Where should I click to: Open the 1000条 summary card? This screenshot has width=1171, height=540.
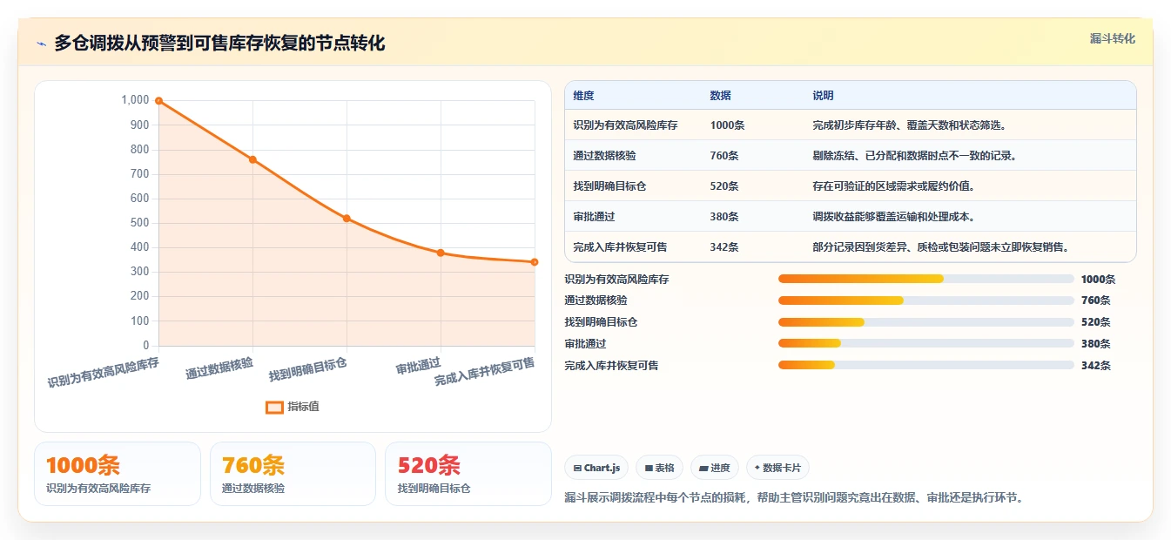click(x=118, y=474)
